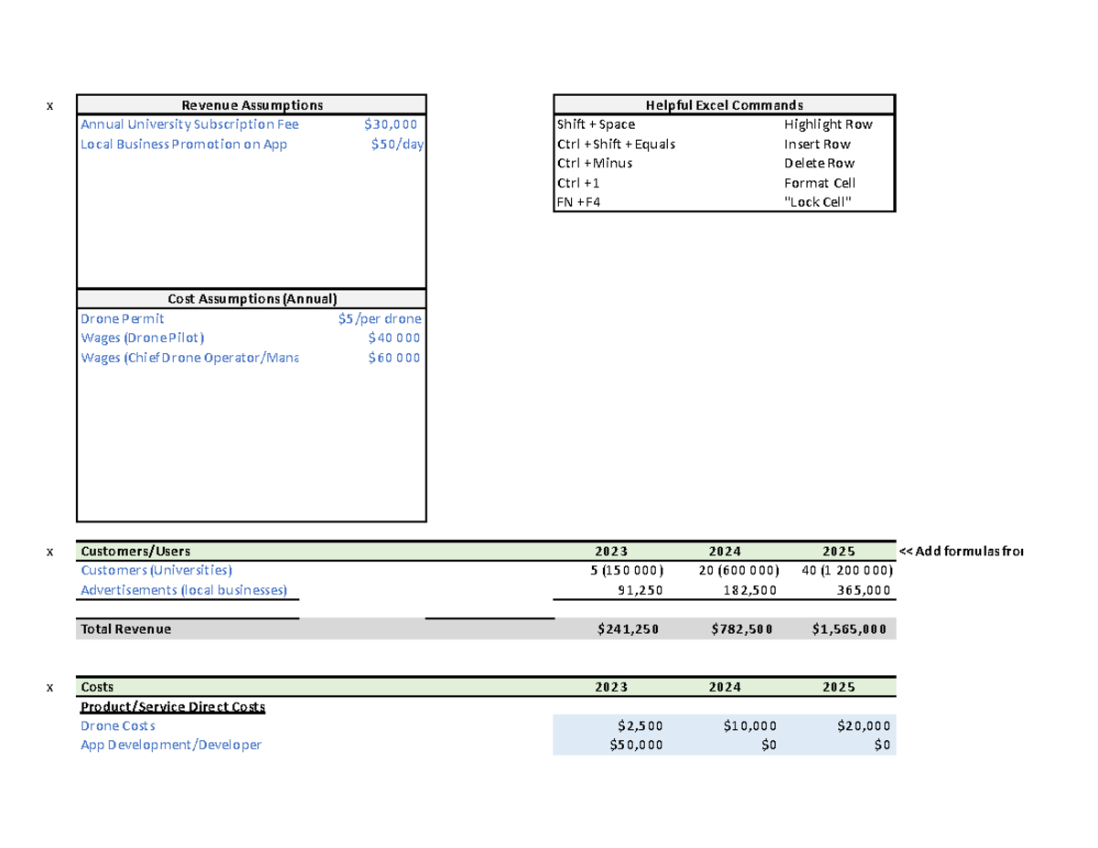The width and height of the screenshot is (1098, 848).
Task: Select the $30,000 subscription fee value
Action: point(390,124)
